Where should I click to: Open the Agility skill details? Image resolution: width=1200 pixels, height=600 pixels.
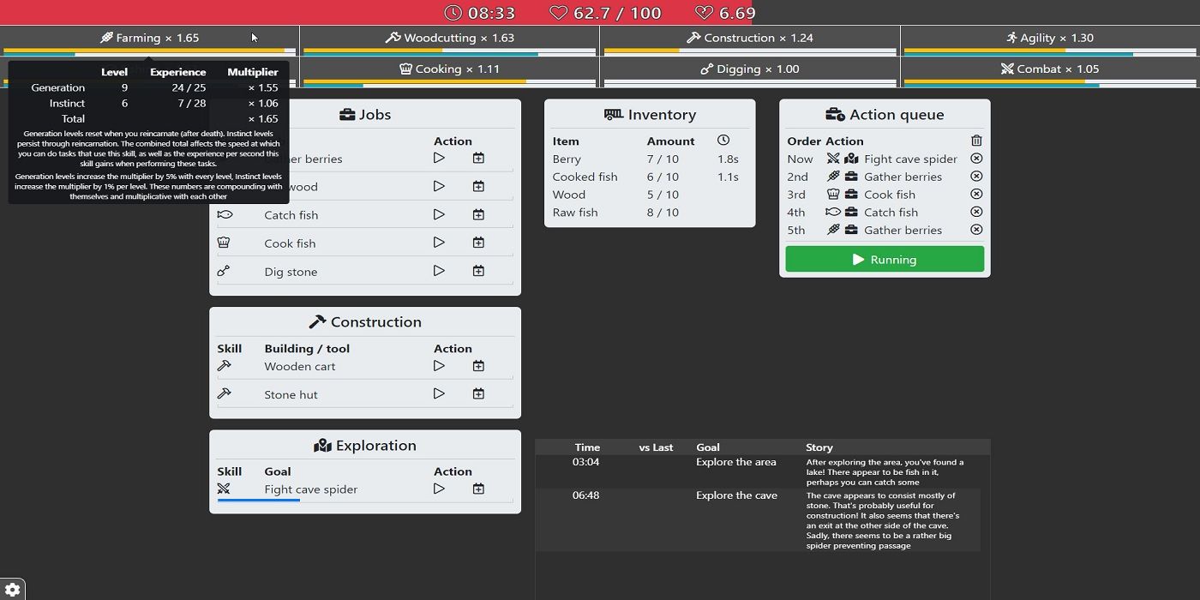coord(1049,38)
